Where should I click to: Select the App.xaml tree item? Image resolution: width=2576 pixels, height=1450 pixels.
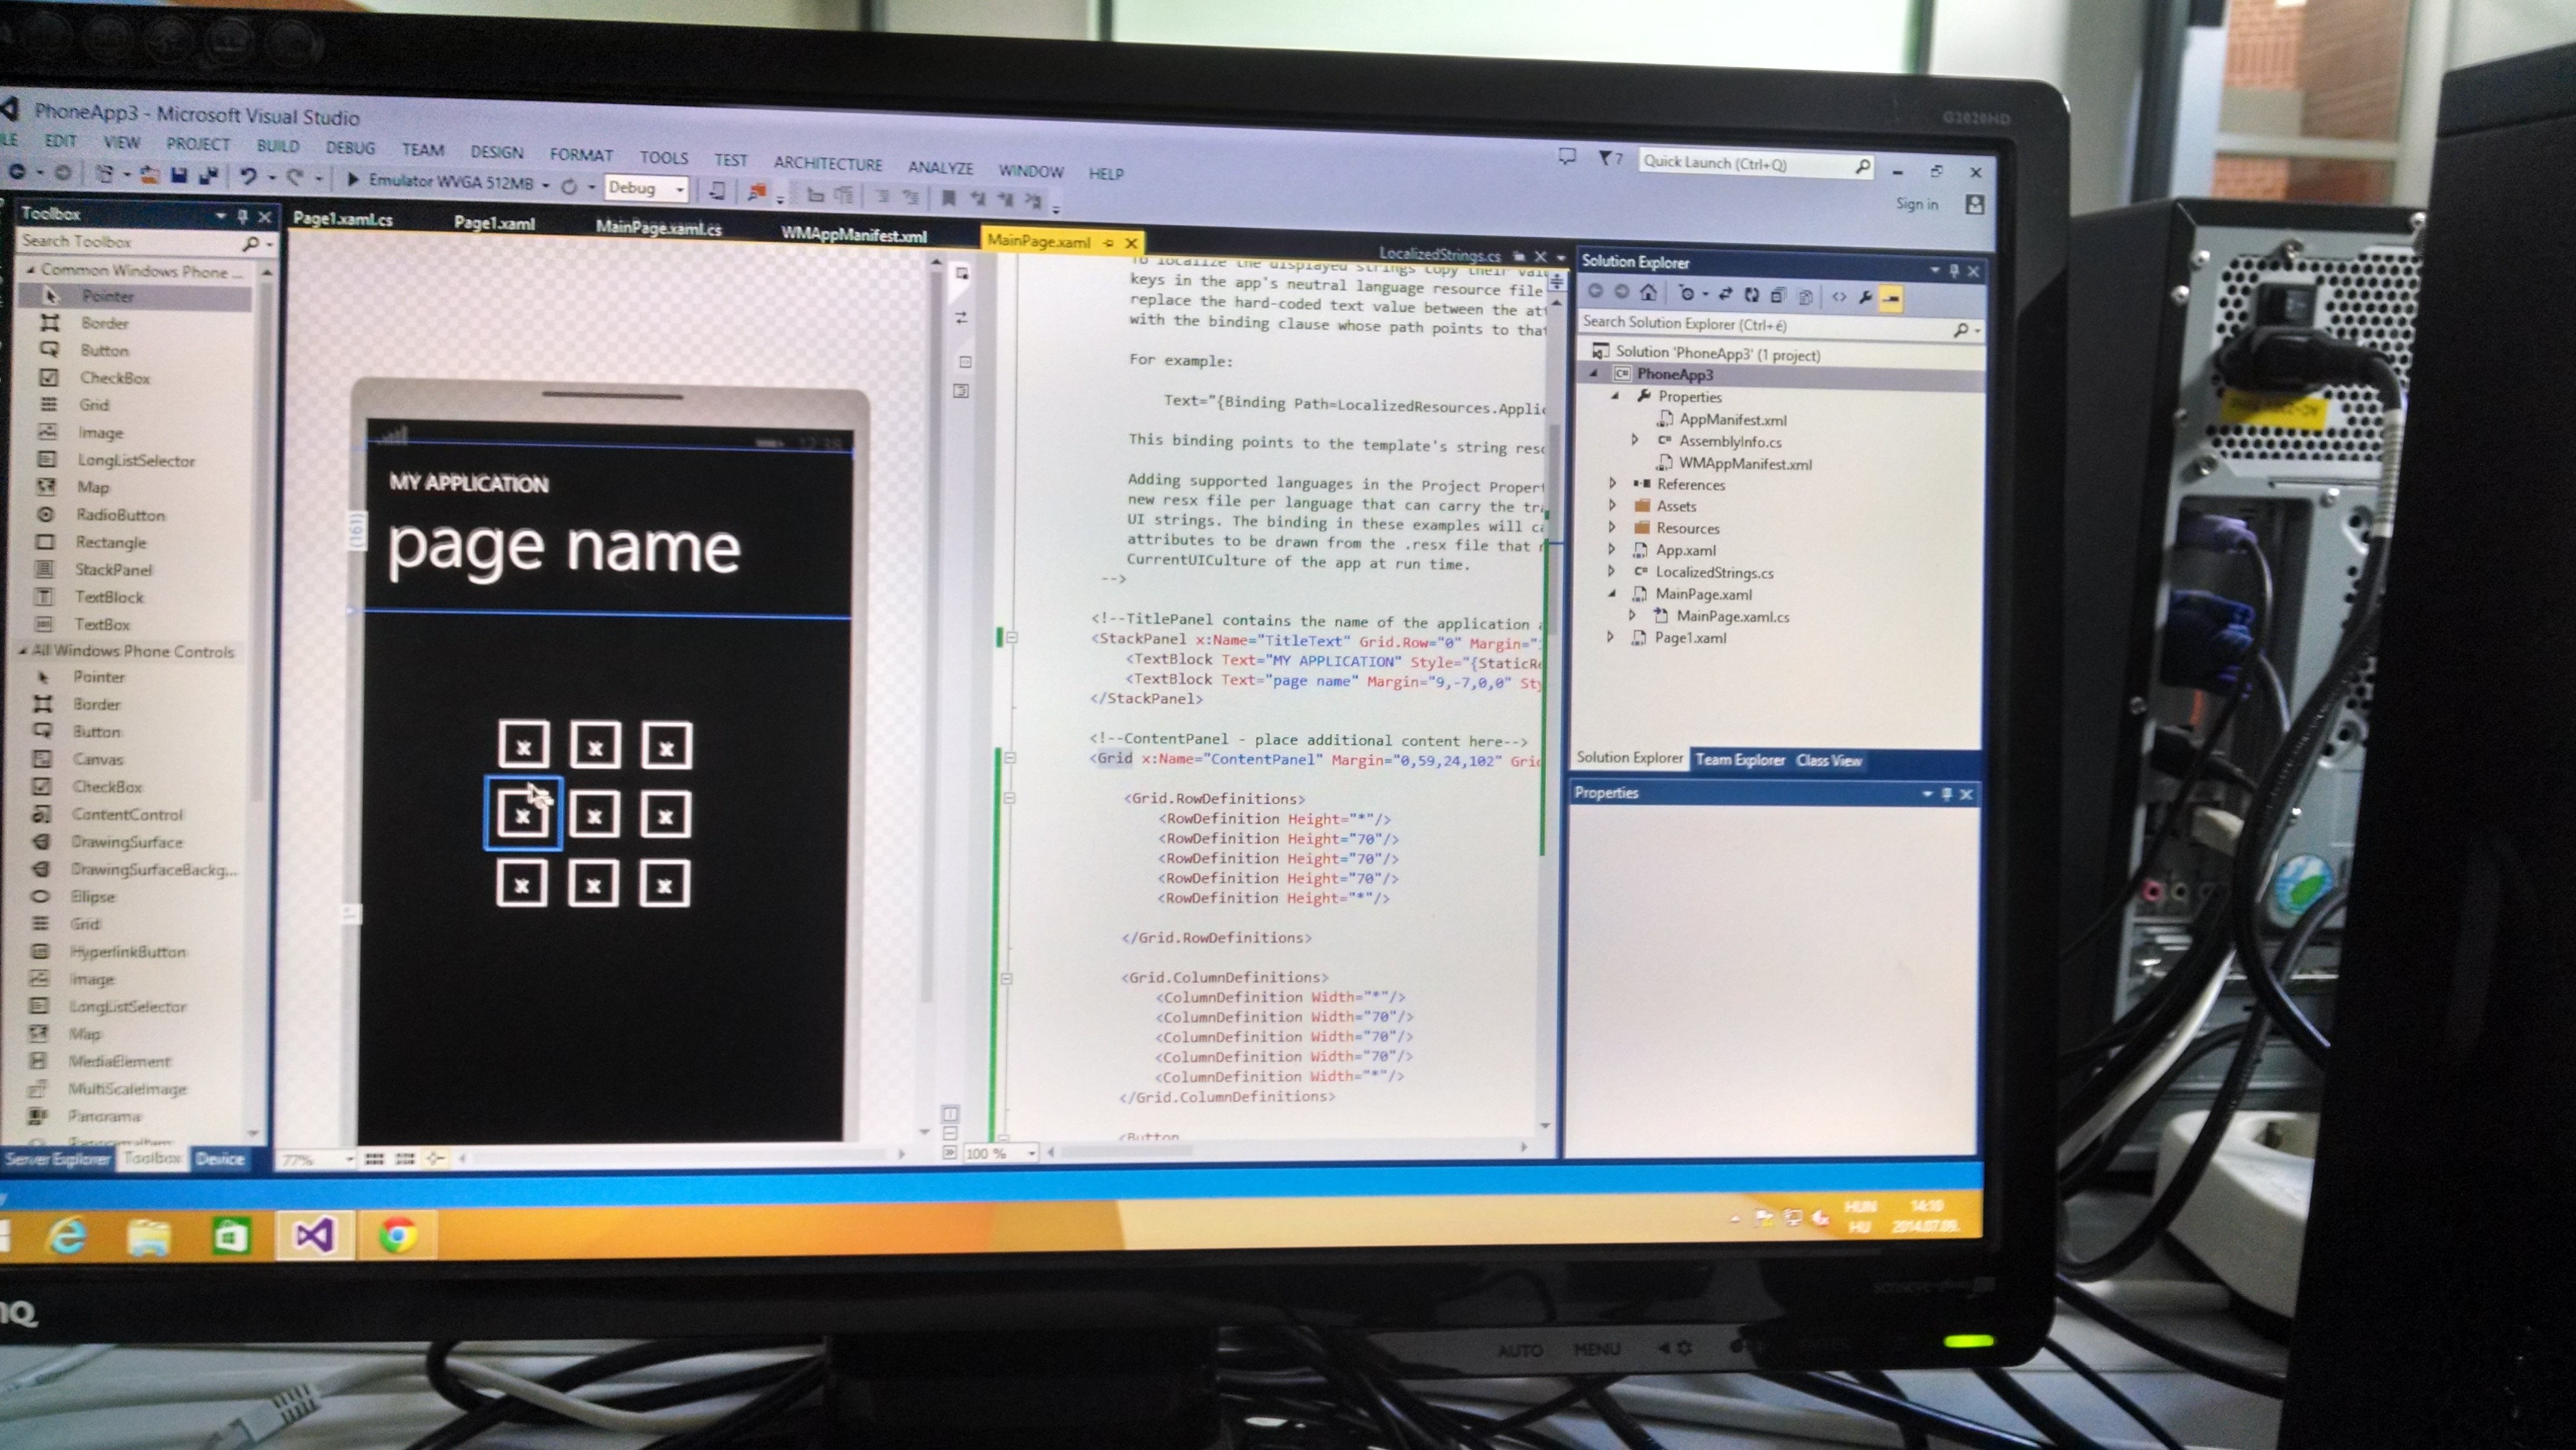[x=1685, y=550]
